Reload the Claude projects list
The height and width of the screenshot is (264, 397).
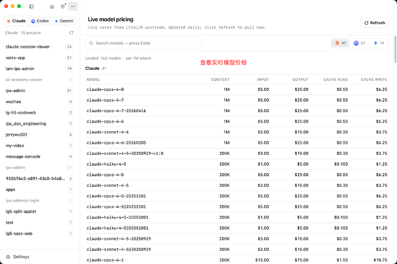(x=71, y=33)
